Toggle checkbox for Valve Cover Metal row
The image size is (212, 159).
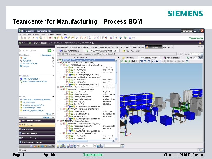[67, 94]
